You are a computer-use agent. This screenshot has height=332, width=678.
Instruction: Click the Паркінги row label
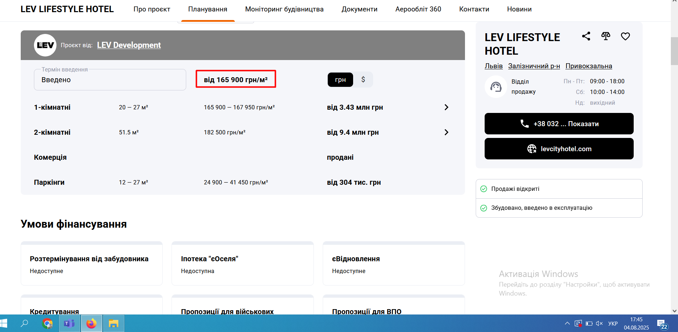pos(49,182)
